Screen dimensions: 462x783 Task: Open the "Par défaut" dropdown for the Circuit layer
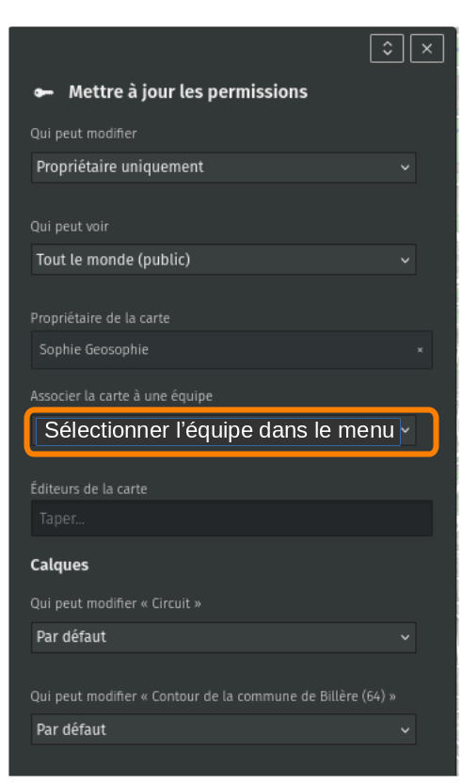[x=223, y=637]
